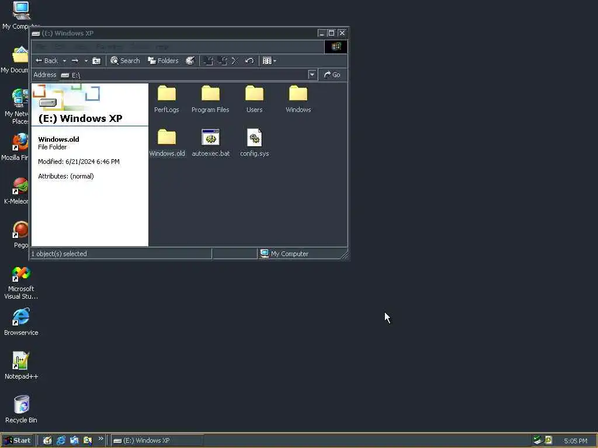Expand quick launch overflow chevron
The image size is (598, 448).
tap(100, 439)
